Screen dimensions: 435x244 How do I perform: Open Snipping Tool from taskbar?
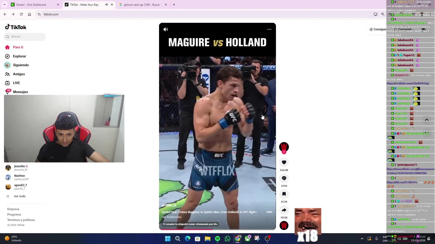point(257,239)
